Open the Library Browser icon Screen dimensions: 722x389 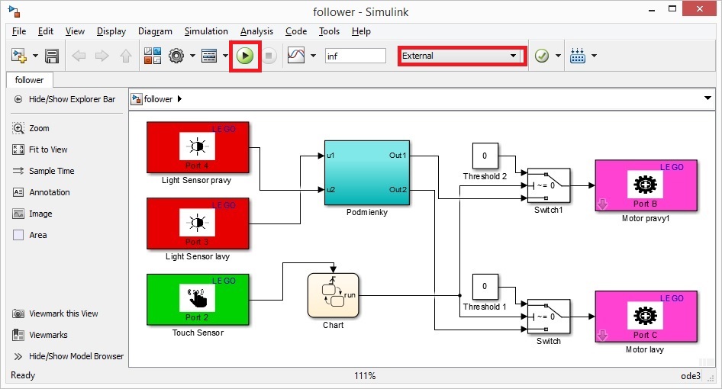click(x=153, y=56)
